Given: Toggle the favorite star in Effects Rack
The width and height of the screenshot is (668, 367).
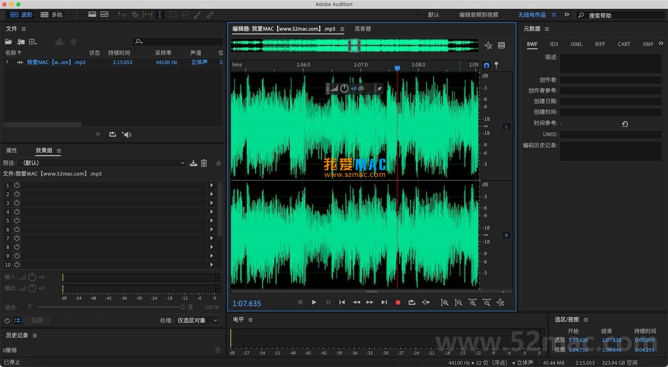Looking at the screenshot, I should pyautogui.click(x=218, y=163).
